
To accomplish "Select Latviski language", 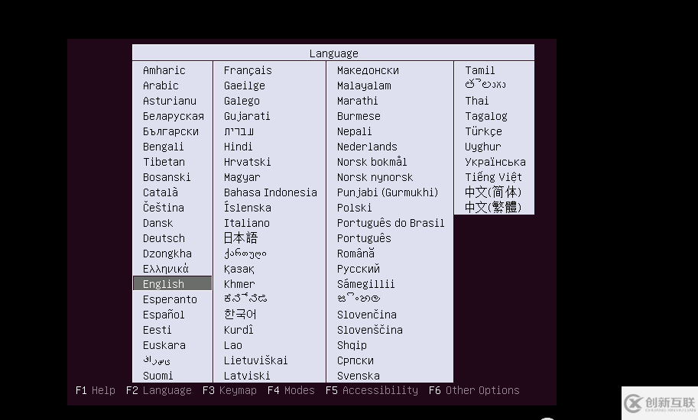I will [x=247, y=376].
